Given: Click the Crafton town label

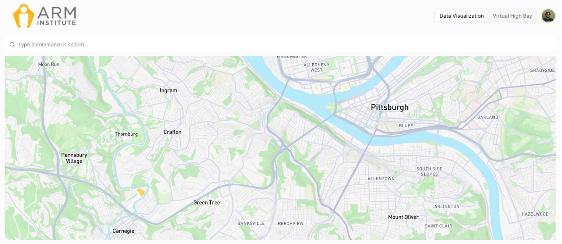Looking at the screenshot, I should tap(172, 132).
